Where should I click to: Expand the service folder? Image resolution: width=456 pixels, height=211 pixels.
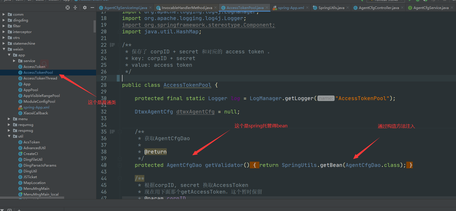pos(14,61)
